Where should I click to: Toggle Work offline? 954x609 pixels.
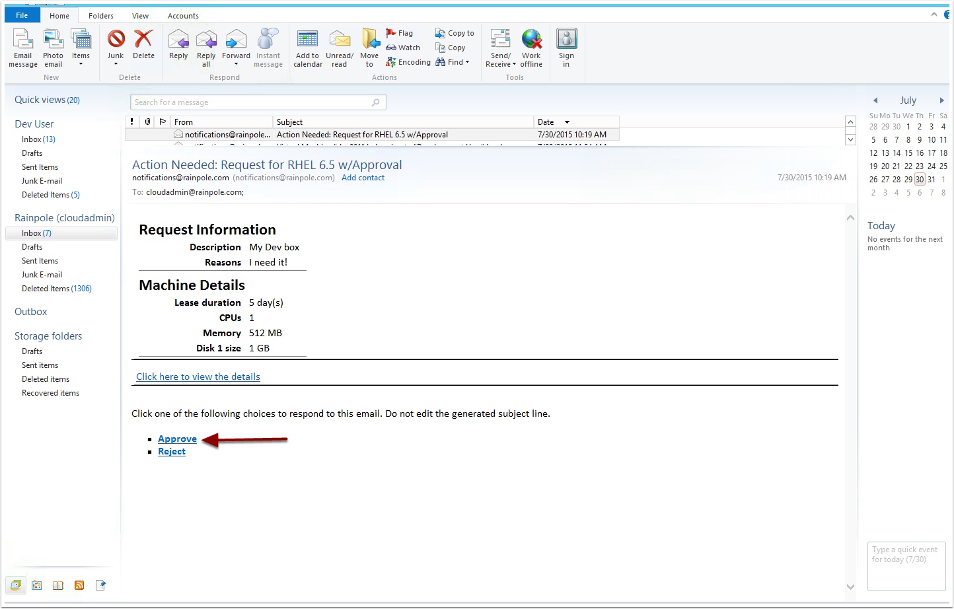point(531,48)
